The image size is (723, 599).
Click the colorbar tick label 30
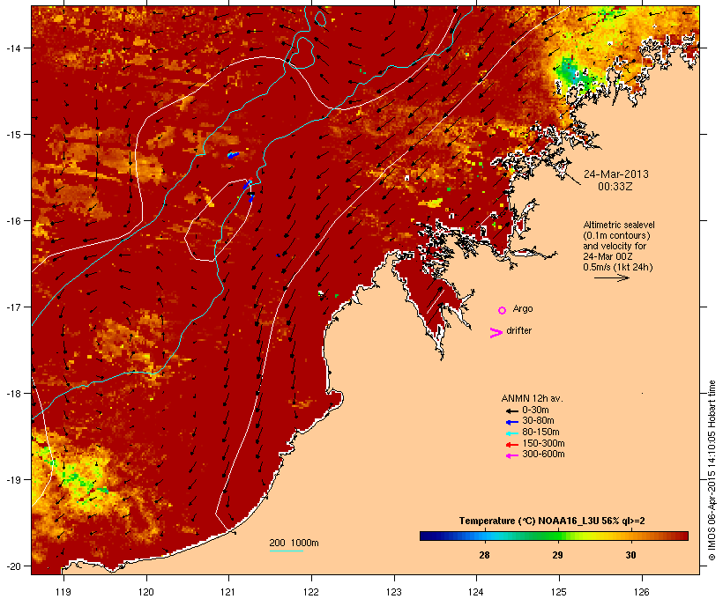point(630,555)
